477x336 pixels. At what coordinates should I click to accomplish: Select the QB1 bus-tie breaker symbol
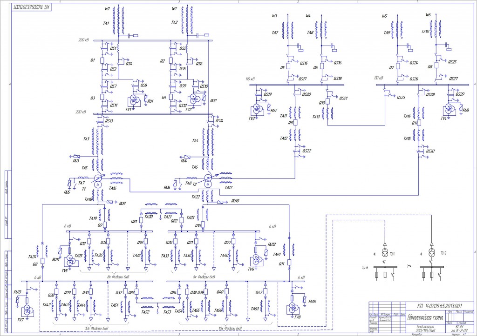pos(141,220)
